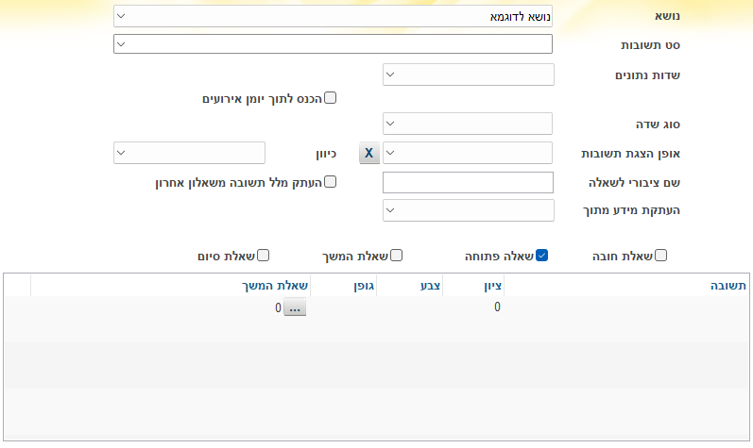The width and height of the screenshot is (753, 448).
Task: Expand the סט תשובות dropdown
Action: [x=333, y=44]
